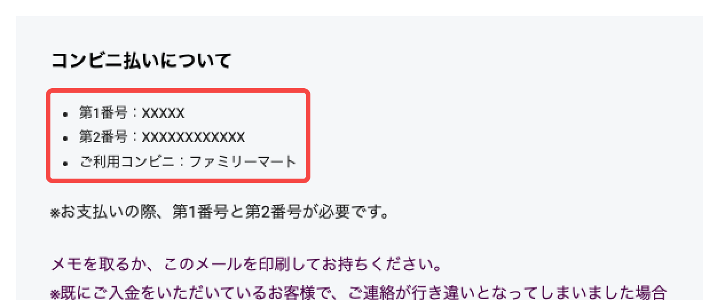This screenshot has height=300, width=725.
Task: Click the bullet dot before ご利用コンビニ
Action: [66, 163]
